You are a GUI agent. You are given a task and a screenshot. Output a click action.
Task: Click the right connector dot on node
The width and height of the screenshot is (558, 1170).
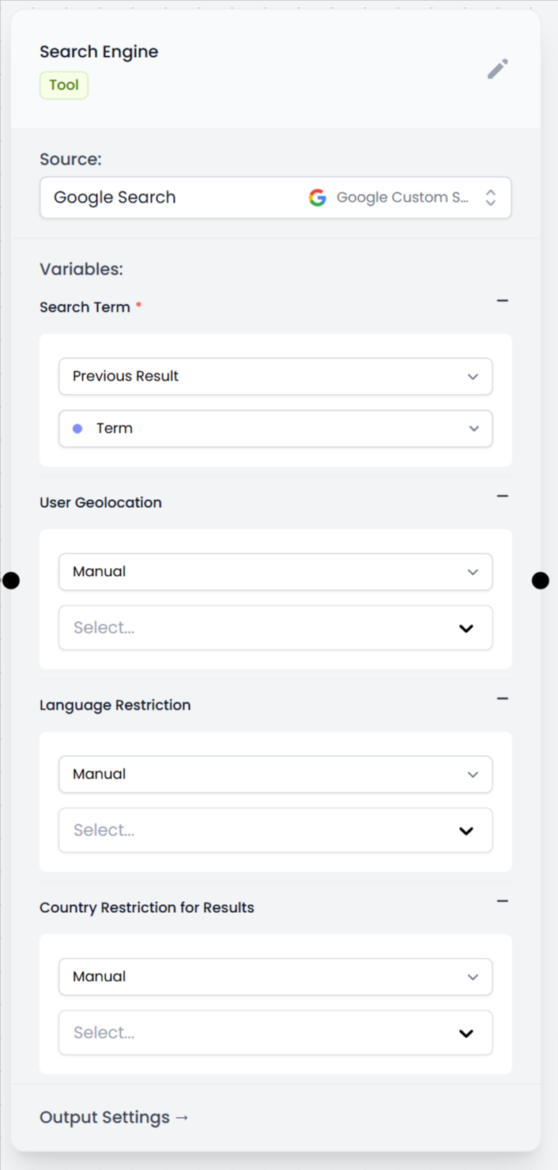[541, 581]
